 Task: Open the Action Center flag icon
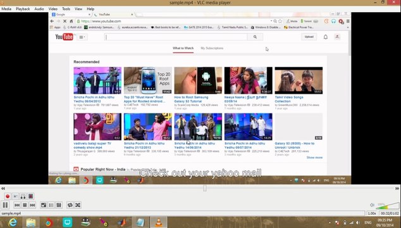[337, 223]
